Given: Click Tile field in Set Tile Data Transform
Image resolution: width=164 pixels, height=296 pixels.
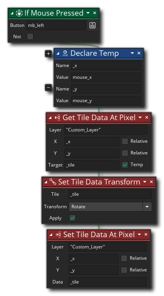Looking at the screenshot, I should [110, 194].
